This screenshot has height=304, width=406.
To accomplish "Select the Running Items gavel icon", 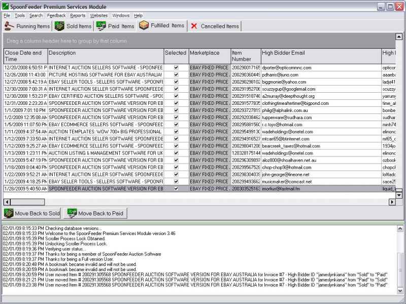I will pyautogui.click(x=9, y=26).
